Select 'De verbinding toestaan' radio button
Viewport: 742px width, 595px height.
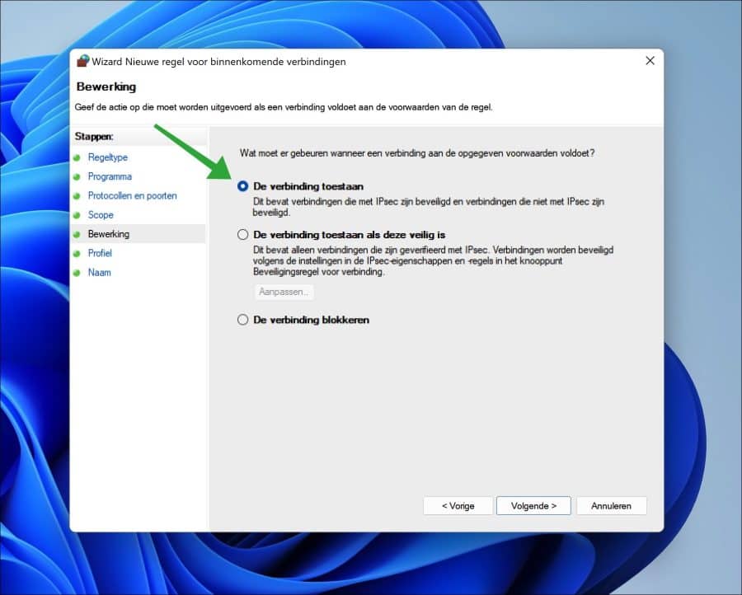242,186
